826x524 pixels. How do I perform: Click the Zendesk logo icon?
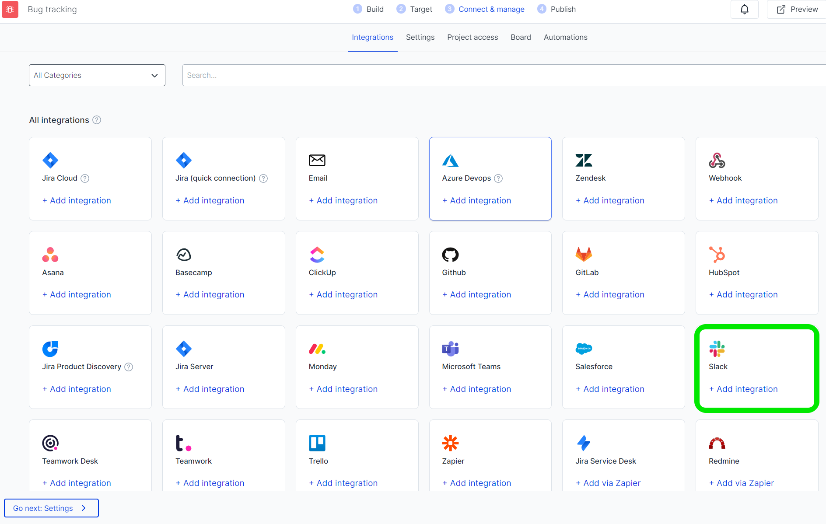pos(584,160)
